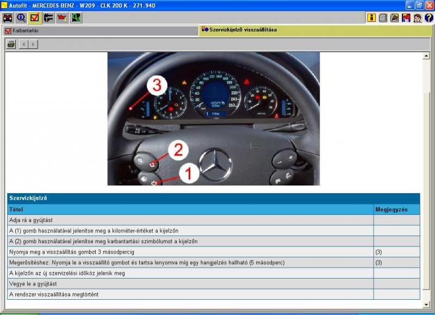
Task: Click the steering wheel dashboard image
Action: [213, 119]
